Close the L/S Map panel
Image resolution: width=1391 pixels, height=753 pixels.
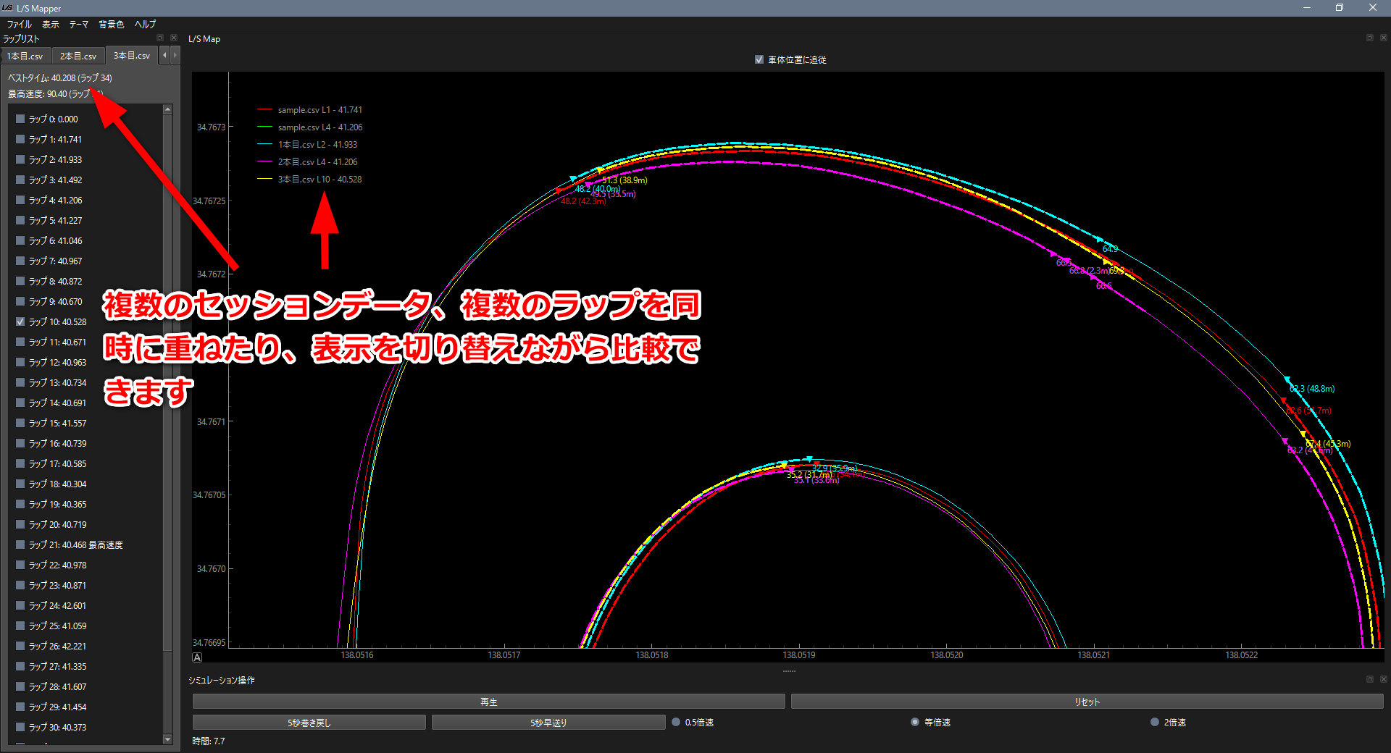(1383, 38)
